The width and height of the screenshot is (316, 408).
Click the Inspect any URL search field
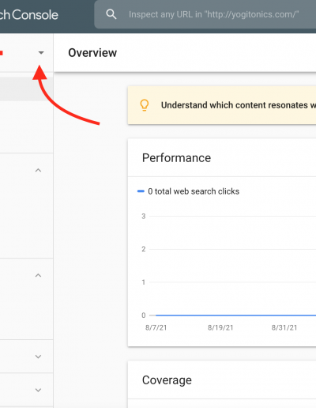point(205,14)
